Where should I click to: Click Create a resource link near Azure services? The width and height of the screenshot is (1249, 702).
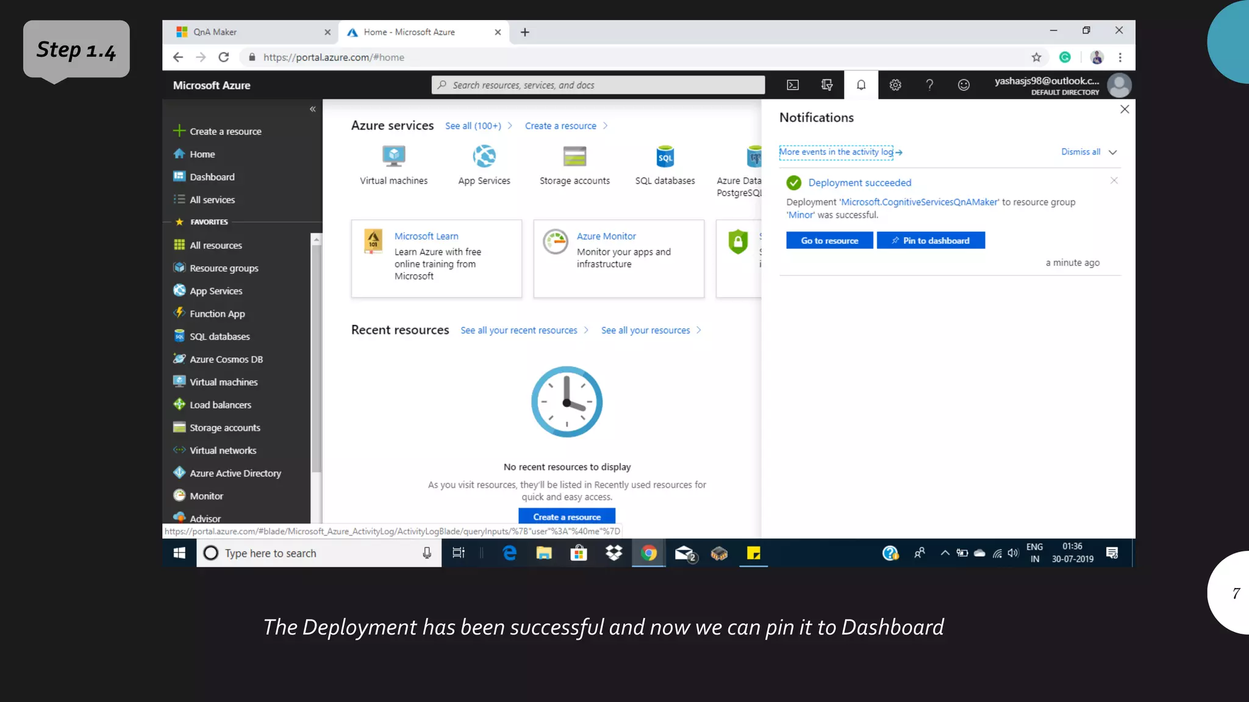click(x=560, y=126)
